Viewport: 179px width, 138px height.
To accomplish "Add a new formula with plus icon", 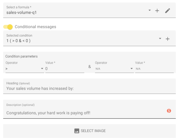I will pos(157,11).
